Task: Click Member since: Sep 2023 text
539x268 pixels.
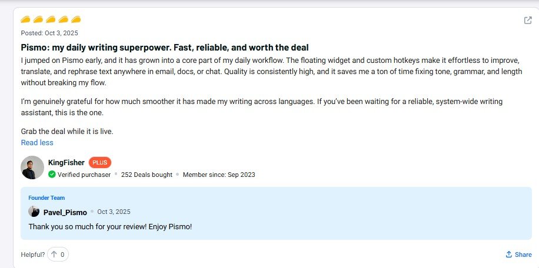Action: [219, 175]
